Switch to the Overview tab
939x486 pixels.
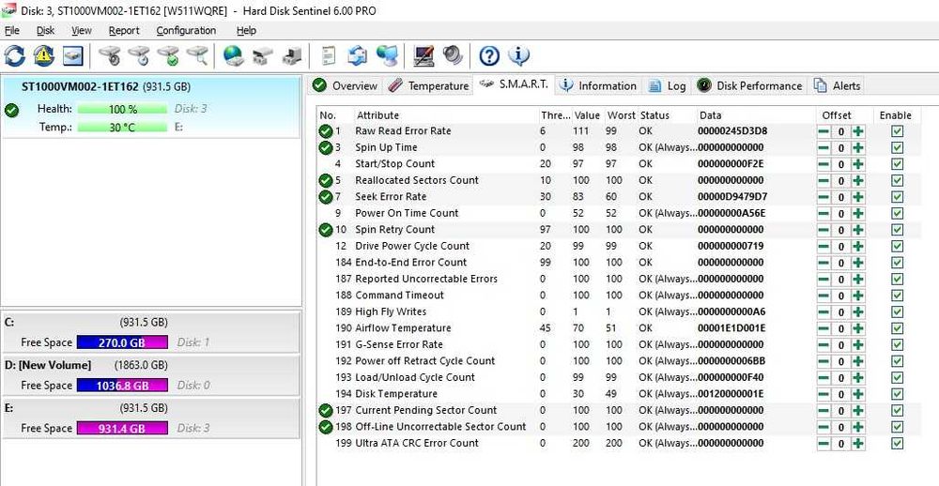(346, 85)
